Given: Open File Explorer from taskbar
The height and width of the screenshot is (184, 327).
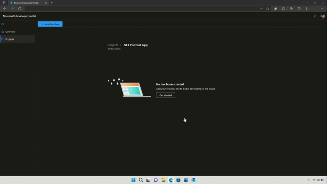Looking at the screenshot, I should pos(163,180).
